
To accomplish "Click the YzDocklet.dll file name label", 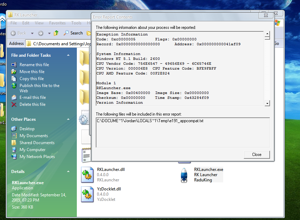I will pyautogui.click(x=109, y=189).
